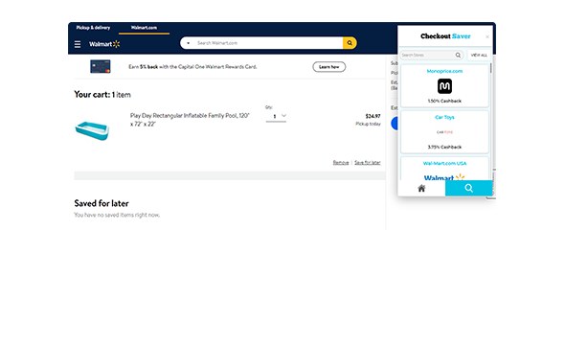
Task: Close the Checkout Saver panel
Action: (487, 36)
